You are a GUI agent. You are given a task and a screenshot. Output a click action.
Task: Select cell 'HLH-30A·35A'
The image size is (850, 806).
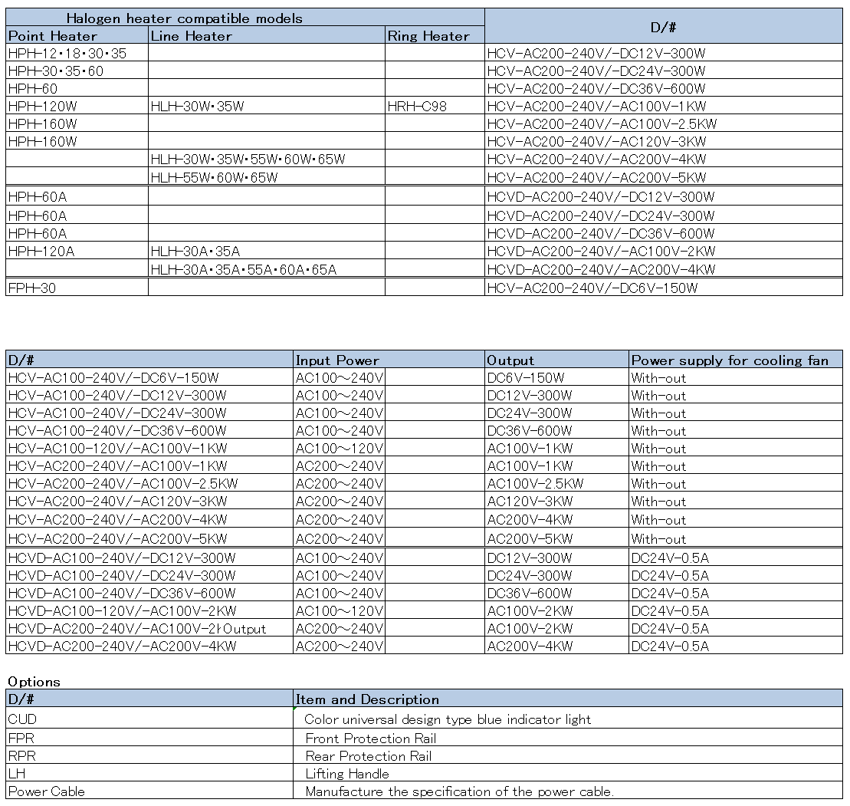coord(267,251)
